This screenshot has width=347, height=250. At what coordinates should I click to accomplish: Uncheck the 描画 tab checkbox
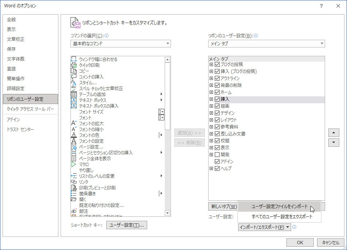(x=217, y=106)
